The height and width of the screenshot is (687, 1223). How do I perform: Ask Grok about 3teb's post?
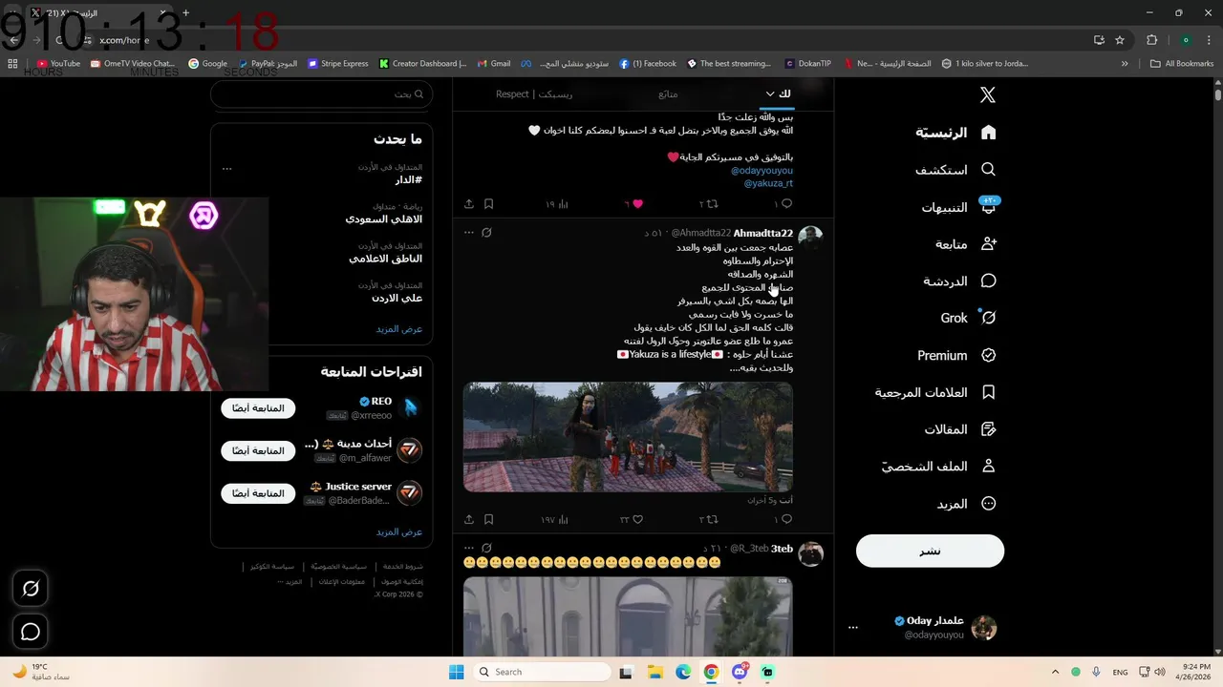pos(486,548)
